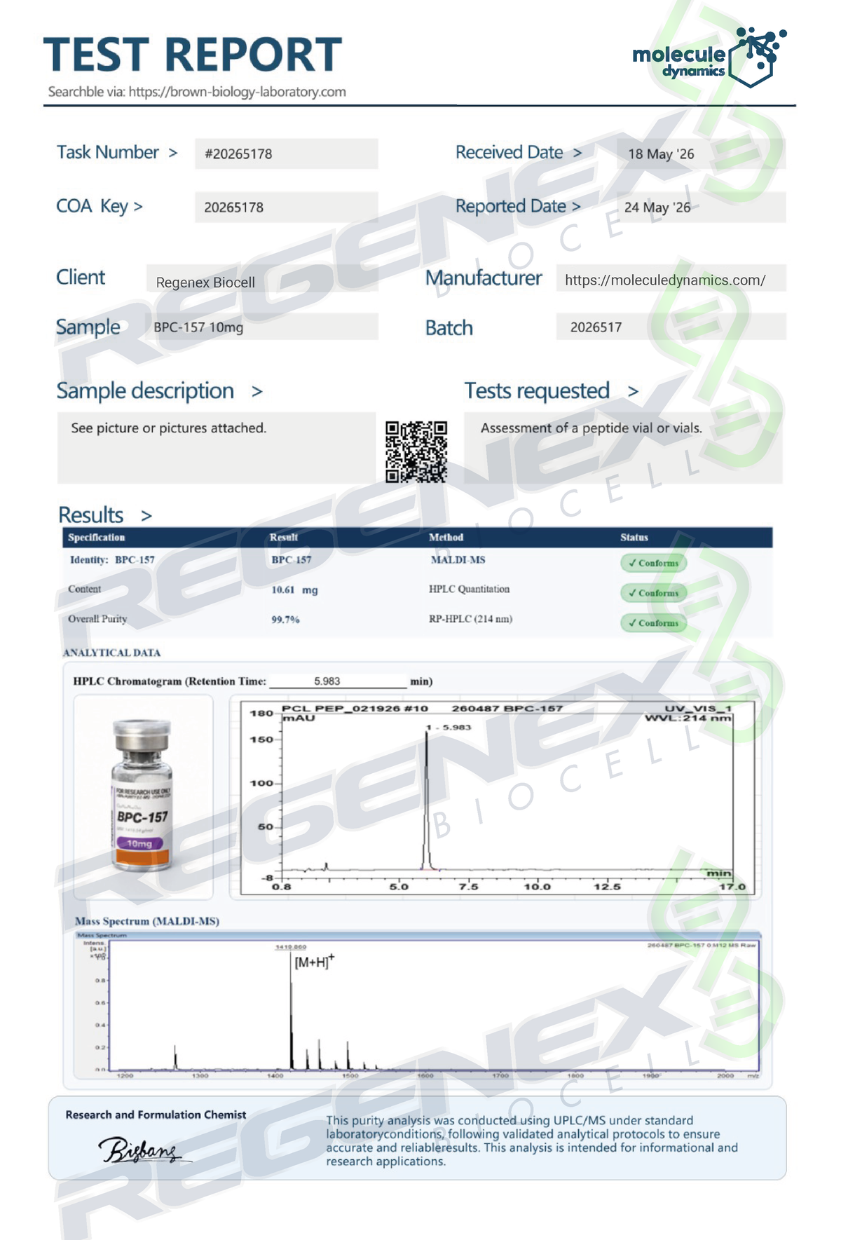The image size is (841, 1240).
Task: Click the Sample description heading
Action: (145, 390)
